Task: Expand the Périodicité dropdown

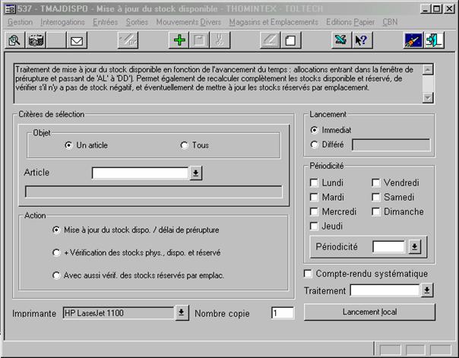Action: 413,247
